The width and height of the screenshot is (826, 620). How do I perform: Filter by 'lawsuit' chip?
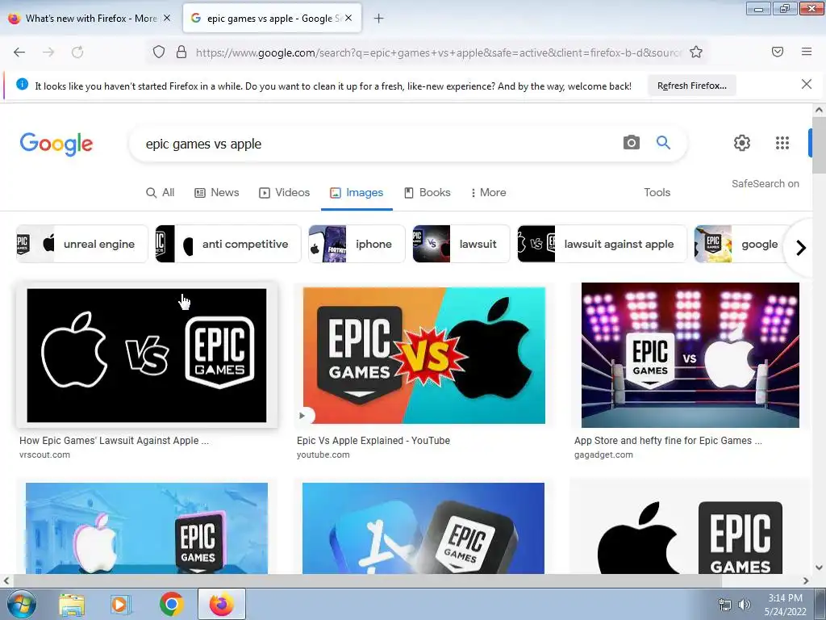point(461,244)
